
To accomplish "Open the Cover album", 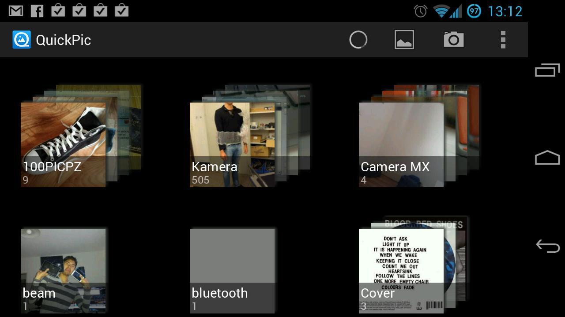I will click(401, 271).
